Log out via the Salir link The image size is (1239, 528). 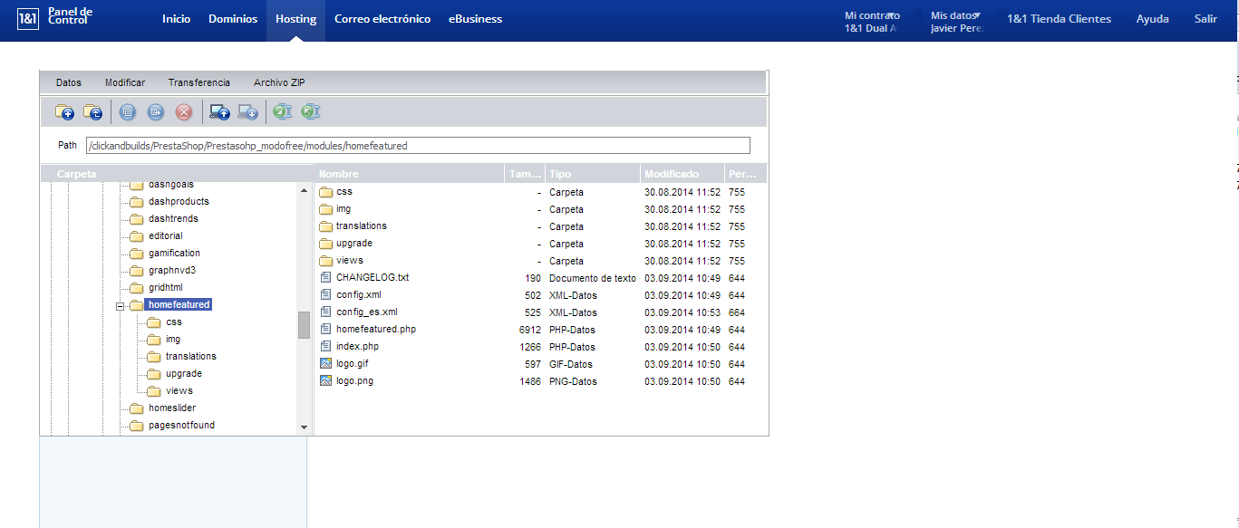point(1205,19)
